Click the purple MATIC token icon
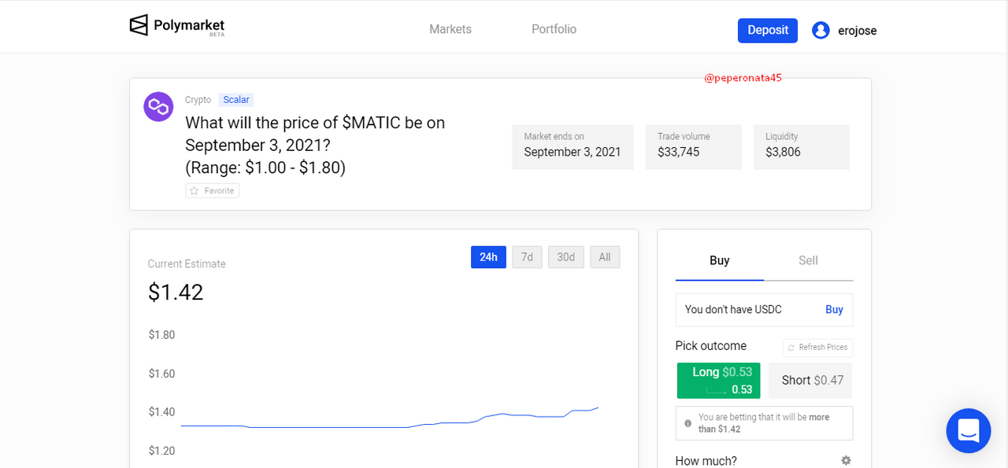 (158, 106)
